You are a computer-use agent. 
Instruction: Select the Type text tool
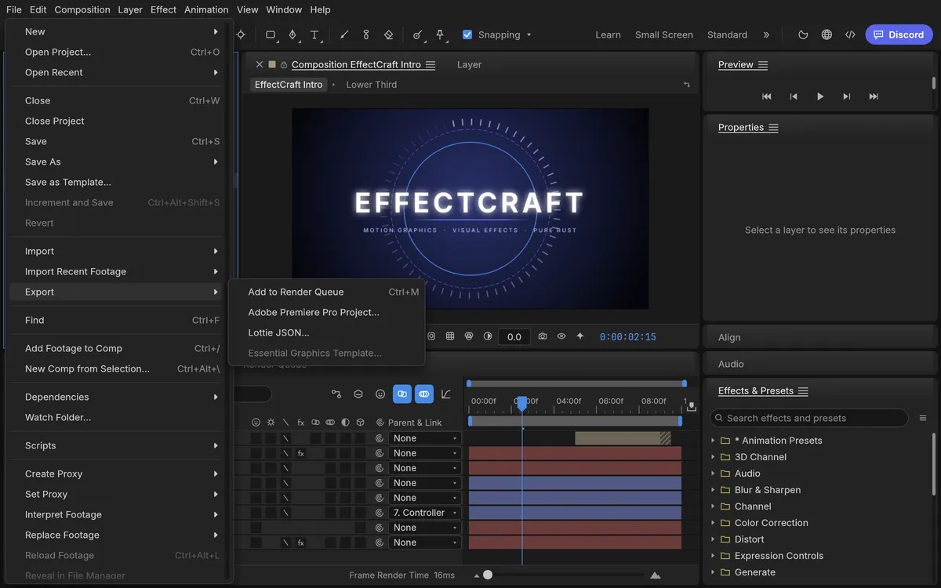[x=314, y=34]
